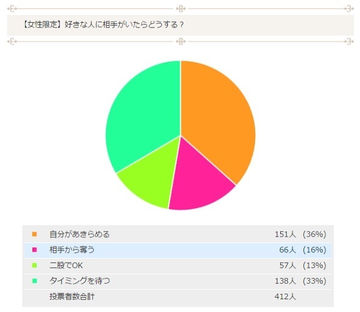Screen dimensions: 360x312
Task: Click the pink legend square
Action: click(34, 250)
